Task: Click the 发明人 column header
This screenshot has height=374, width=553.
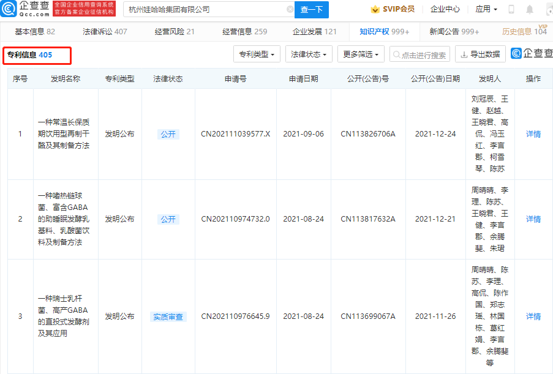Action: point(490,78)
